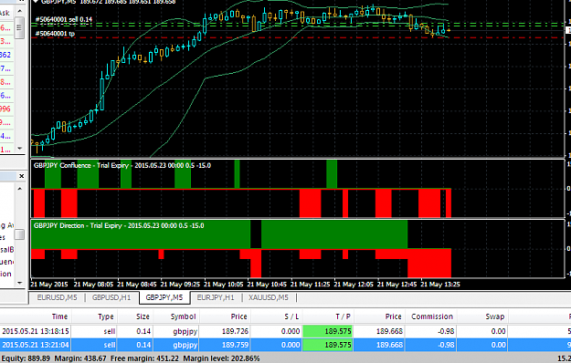571x363 pixels.
Task: Click the 21 May 13:25 time axis label
Action: [440, 285]
